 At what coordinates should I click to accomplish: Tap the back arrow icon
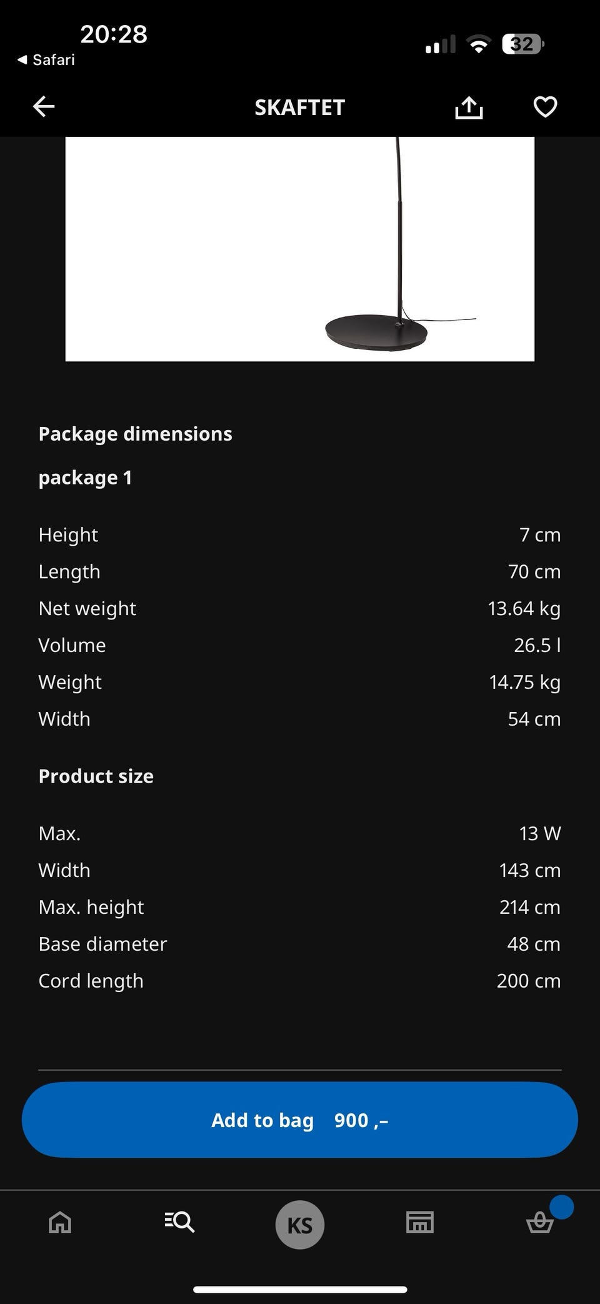tap(44, 107)
